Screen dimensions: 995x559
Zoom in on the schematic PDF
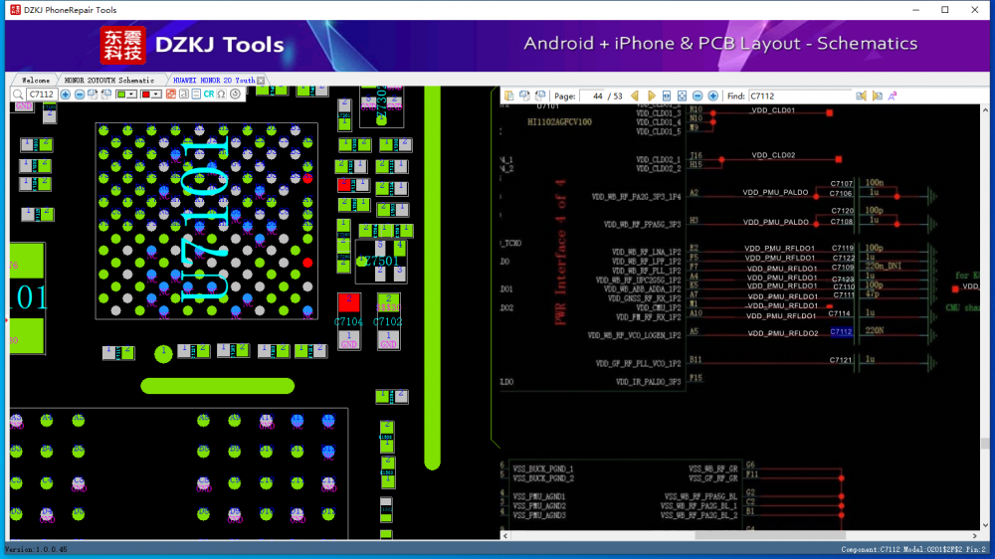[712, 96]
